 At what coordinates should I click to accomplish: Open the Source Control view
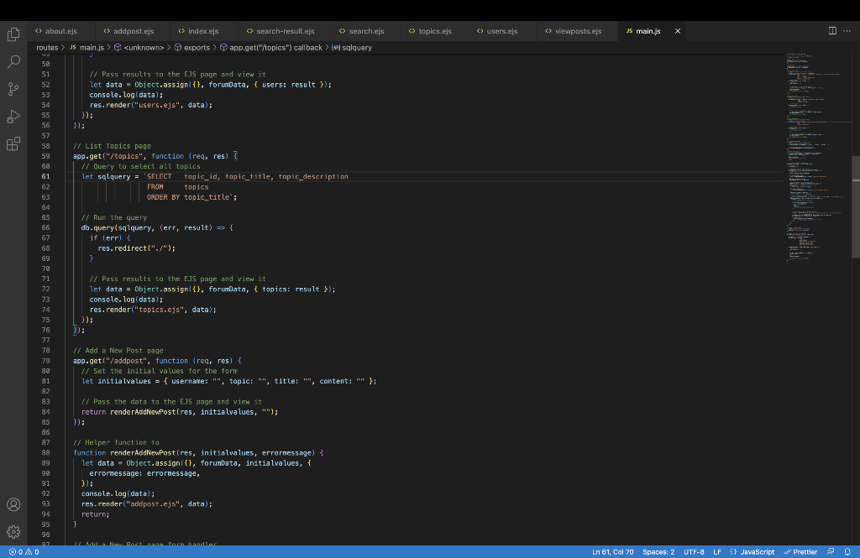click(x=13, y=88)
